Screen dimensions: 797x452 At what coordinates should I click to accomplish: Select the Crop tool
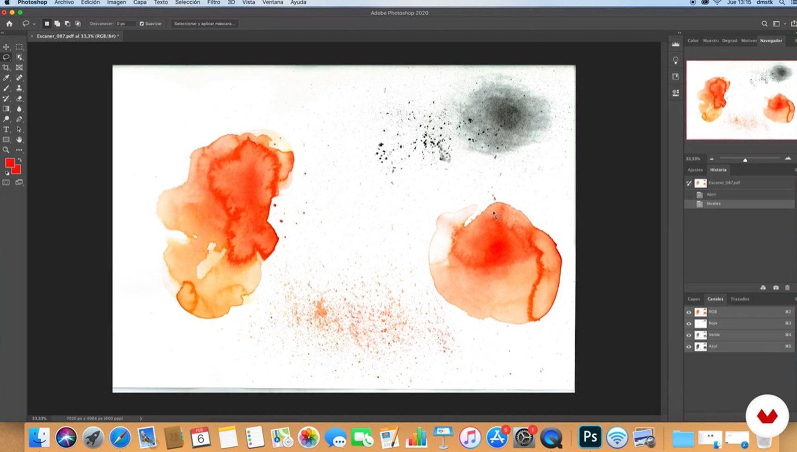coord(6,68)
